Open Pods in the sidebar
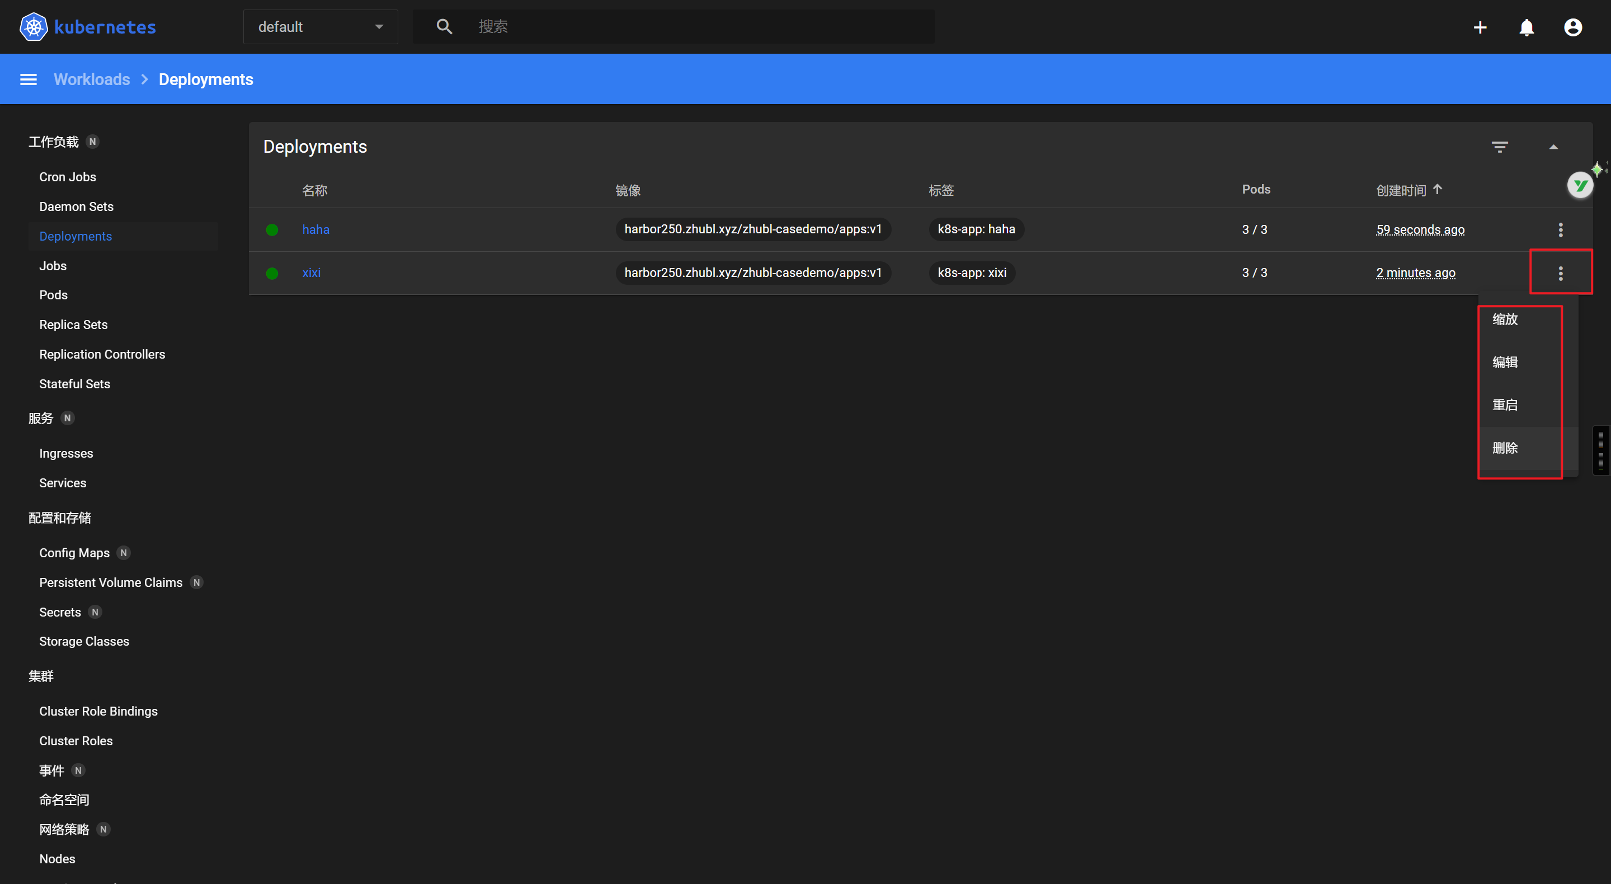 point(53,295)
